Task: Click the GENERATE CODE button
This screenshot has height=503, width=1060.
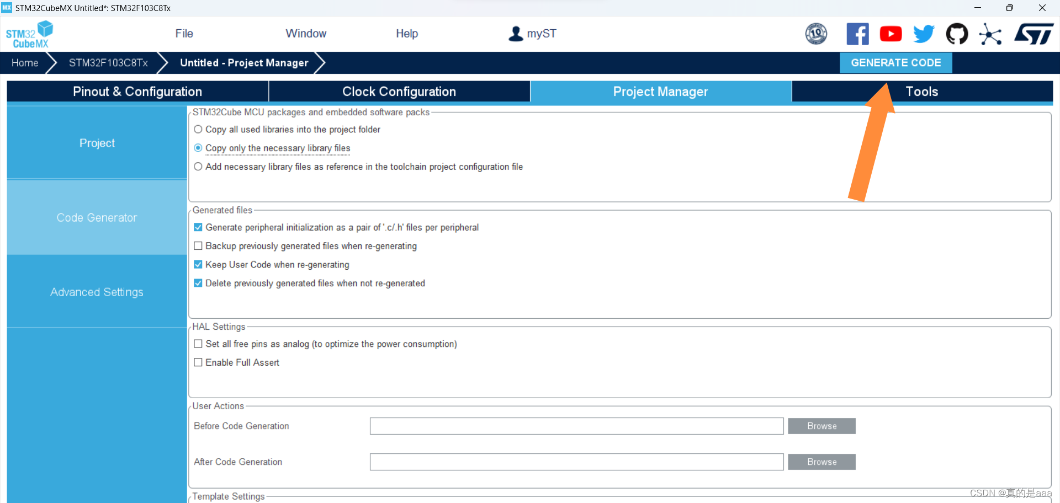Action: pos(896,63)
